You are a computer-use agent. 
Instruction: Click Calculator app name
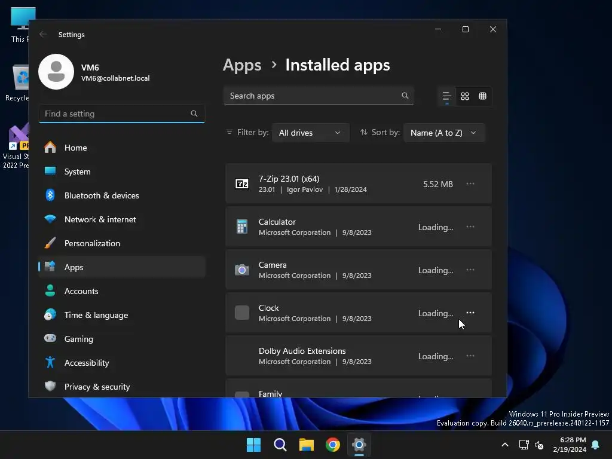[277, 222]
